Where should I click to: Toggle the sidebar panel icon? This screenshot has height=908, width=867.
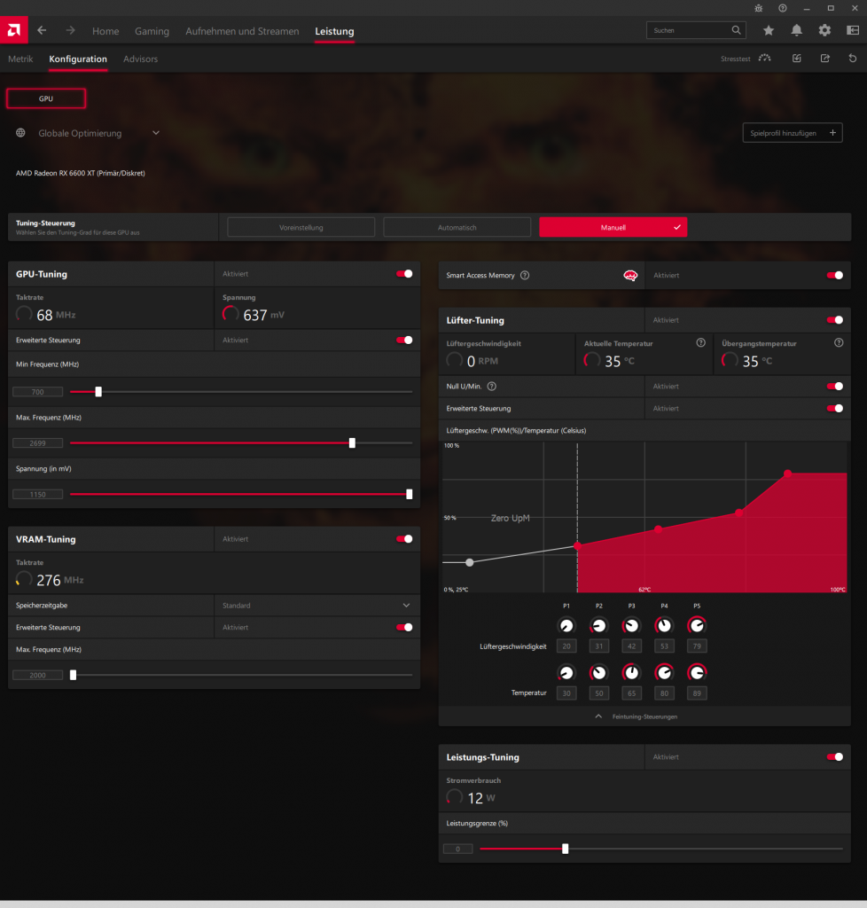[853, 30]
